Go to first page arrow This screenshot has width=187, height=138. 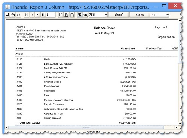27,15
